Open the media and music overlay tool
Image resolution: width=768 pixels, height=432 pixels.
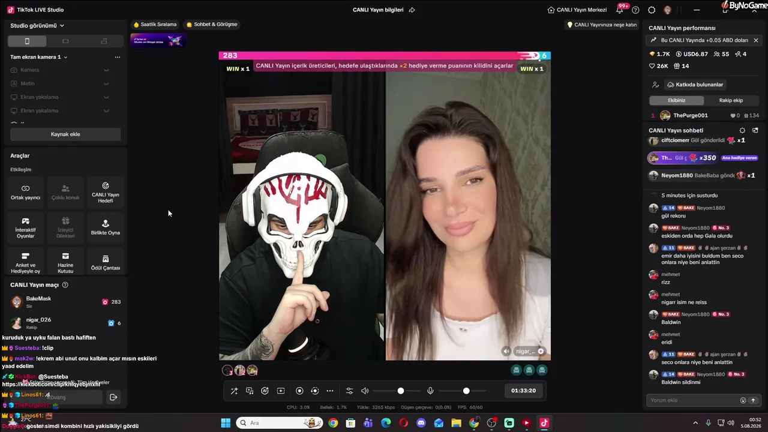(x=250, y=391)
